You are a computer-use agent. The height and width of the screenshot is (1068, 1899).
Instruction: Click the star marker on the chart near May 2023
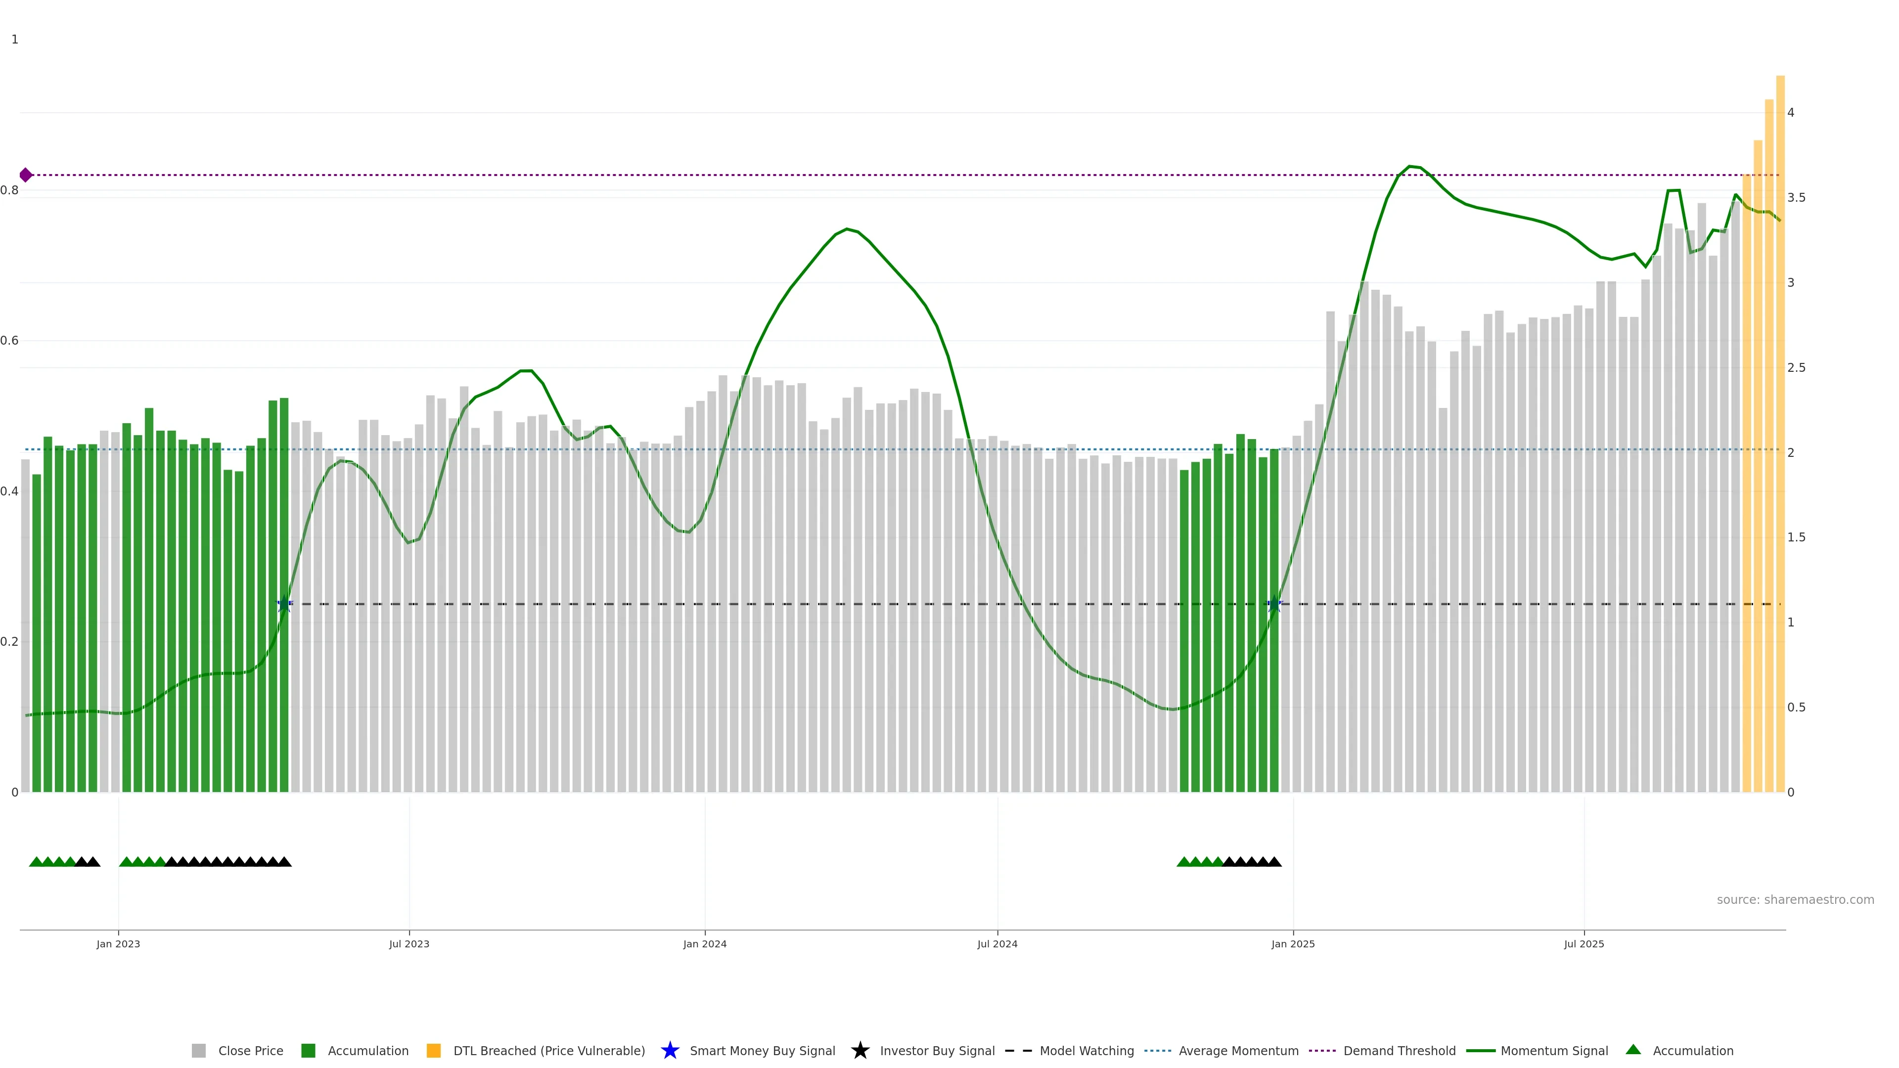[x=284, y=604]
